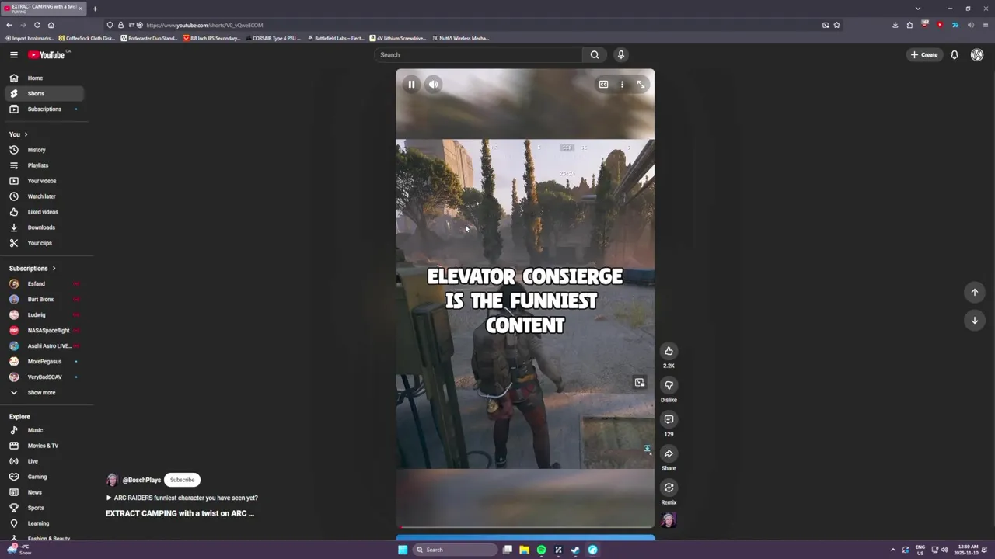Open related video 'ARC RAIDERS funniest character'
The height and width of the screenshot is (559, 995).
tap(182, 498)
